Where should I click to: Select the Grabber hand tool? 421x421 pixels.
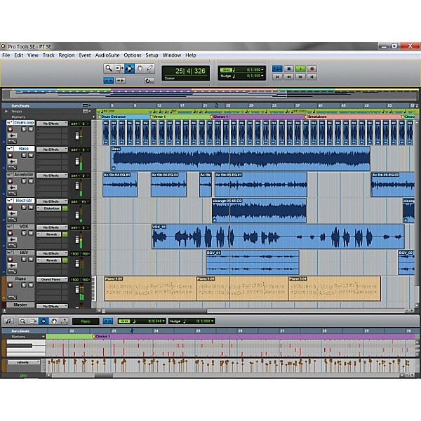point(139,69)
